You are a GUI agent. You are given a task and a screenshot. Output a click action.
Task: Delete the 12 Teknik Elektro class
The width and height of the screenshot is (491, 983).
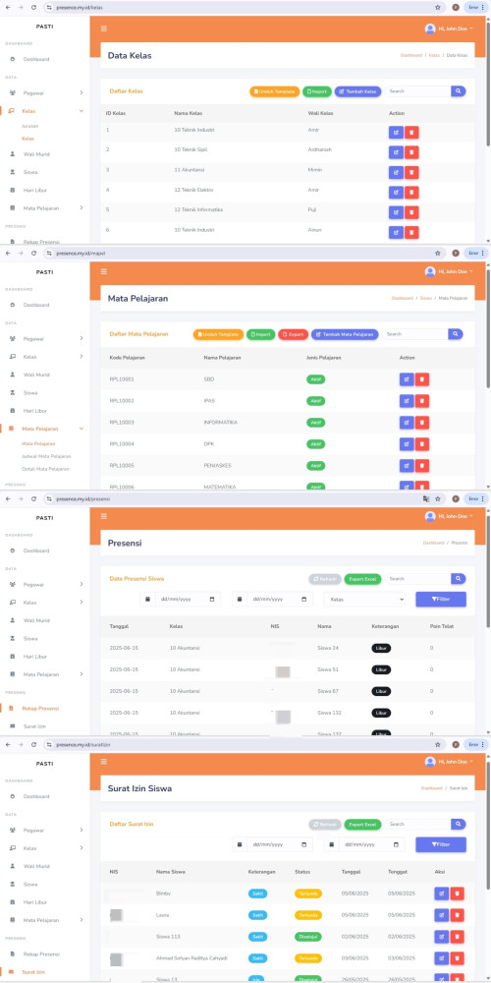coord(411,193)
